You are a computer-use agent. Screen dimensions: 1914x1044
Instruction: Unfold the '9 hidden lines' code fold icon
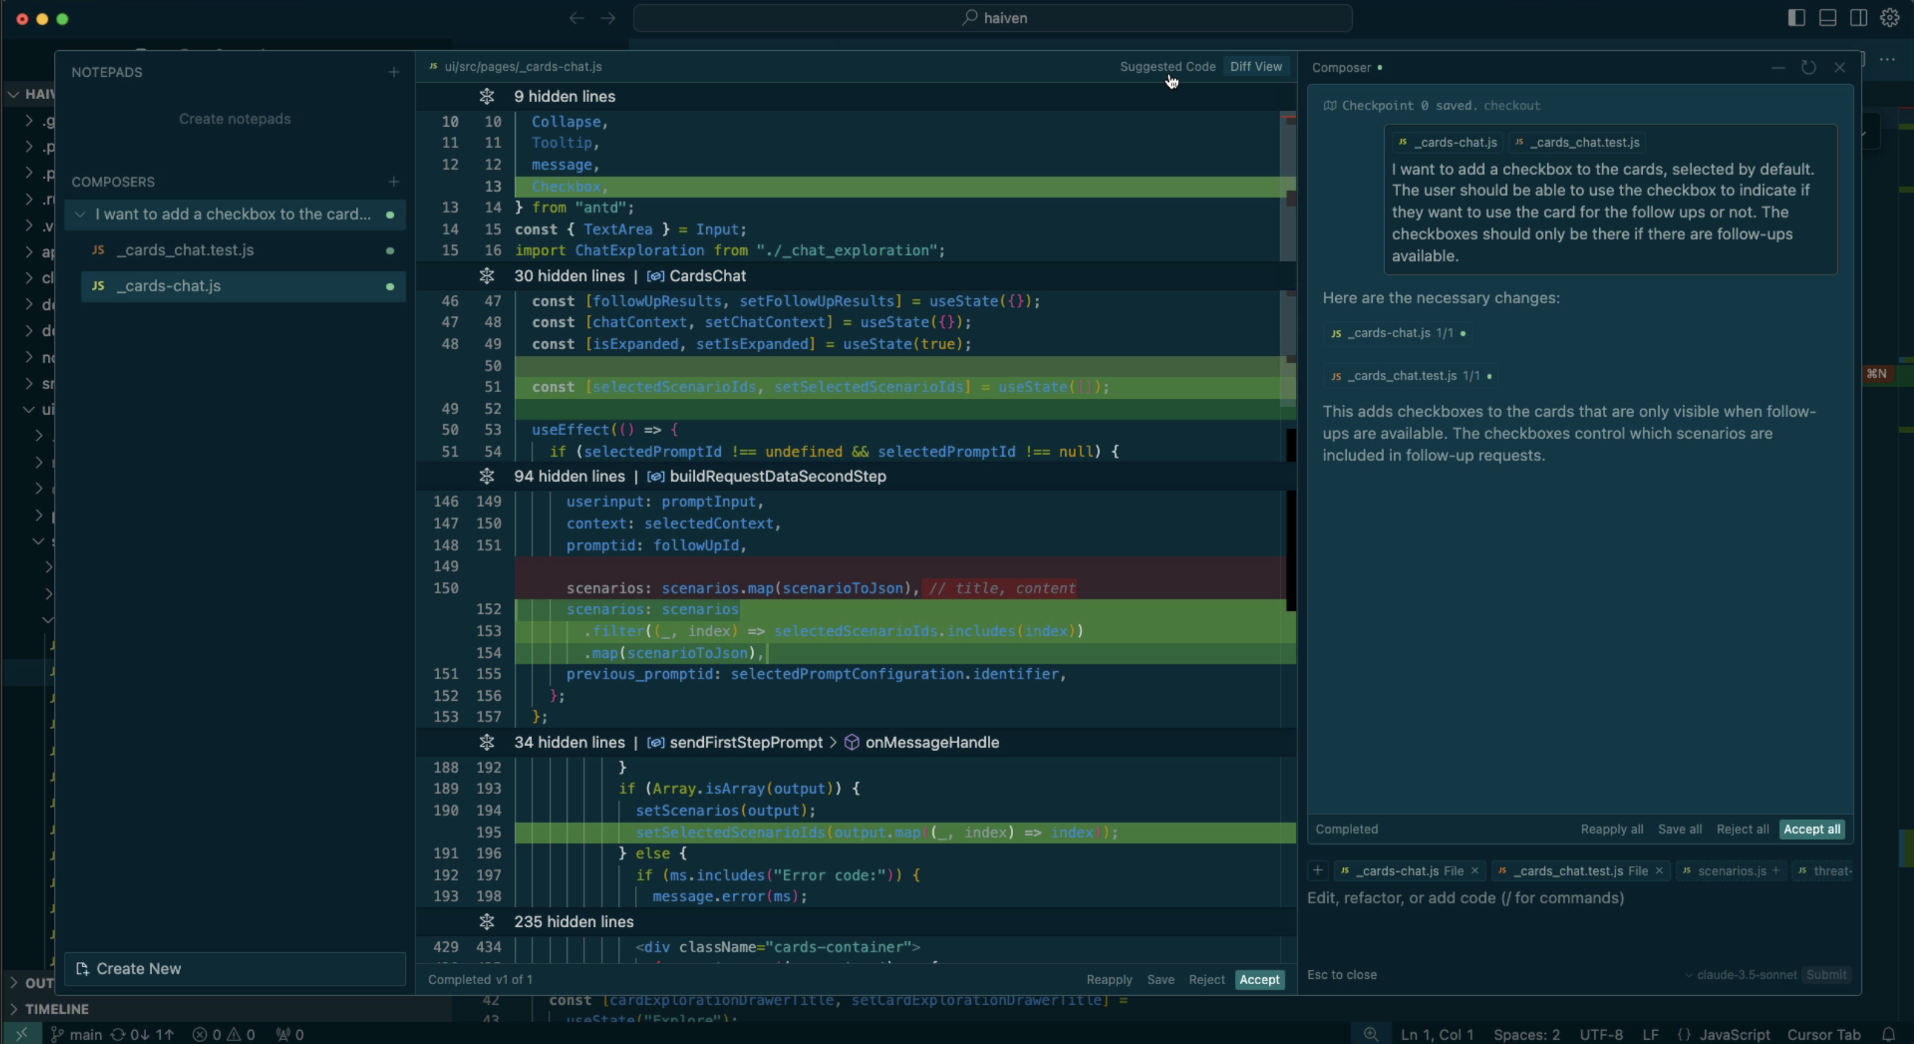point(487,97)
